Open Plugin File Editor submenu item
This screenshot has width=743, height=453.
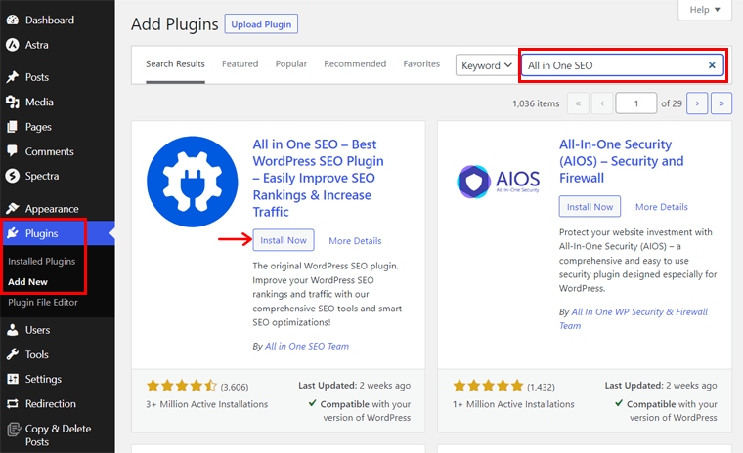(x=43, y=302)
